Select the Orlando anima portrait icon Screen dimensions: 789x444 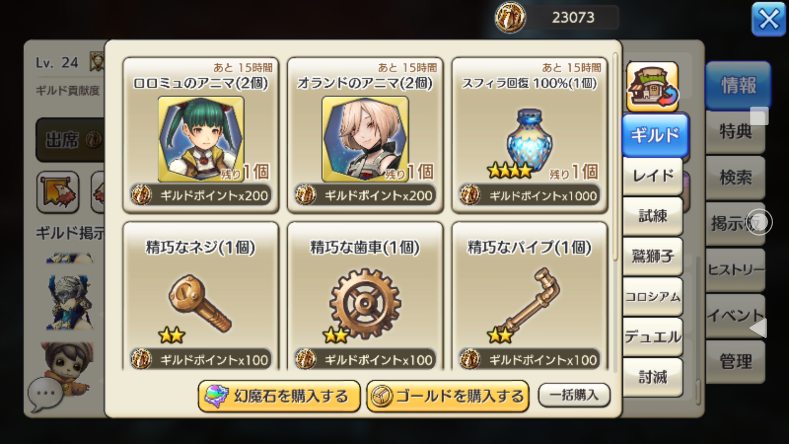point(365,139)
